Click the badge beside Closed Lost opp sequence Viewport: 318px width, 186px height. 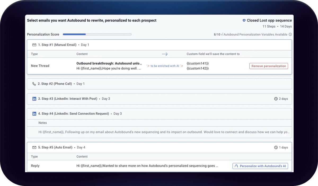[244, 20]
